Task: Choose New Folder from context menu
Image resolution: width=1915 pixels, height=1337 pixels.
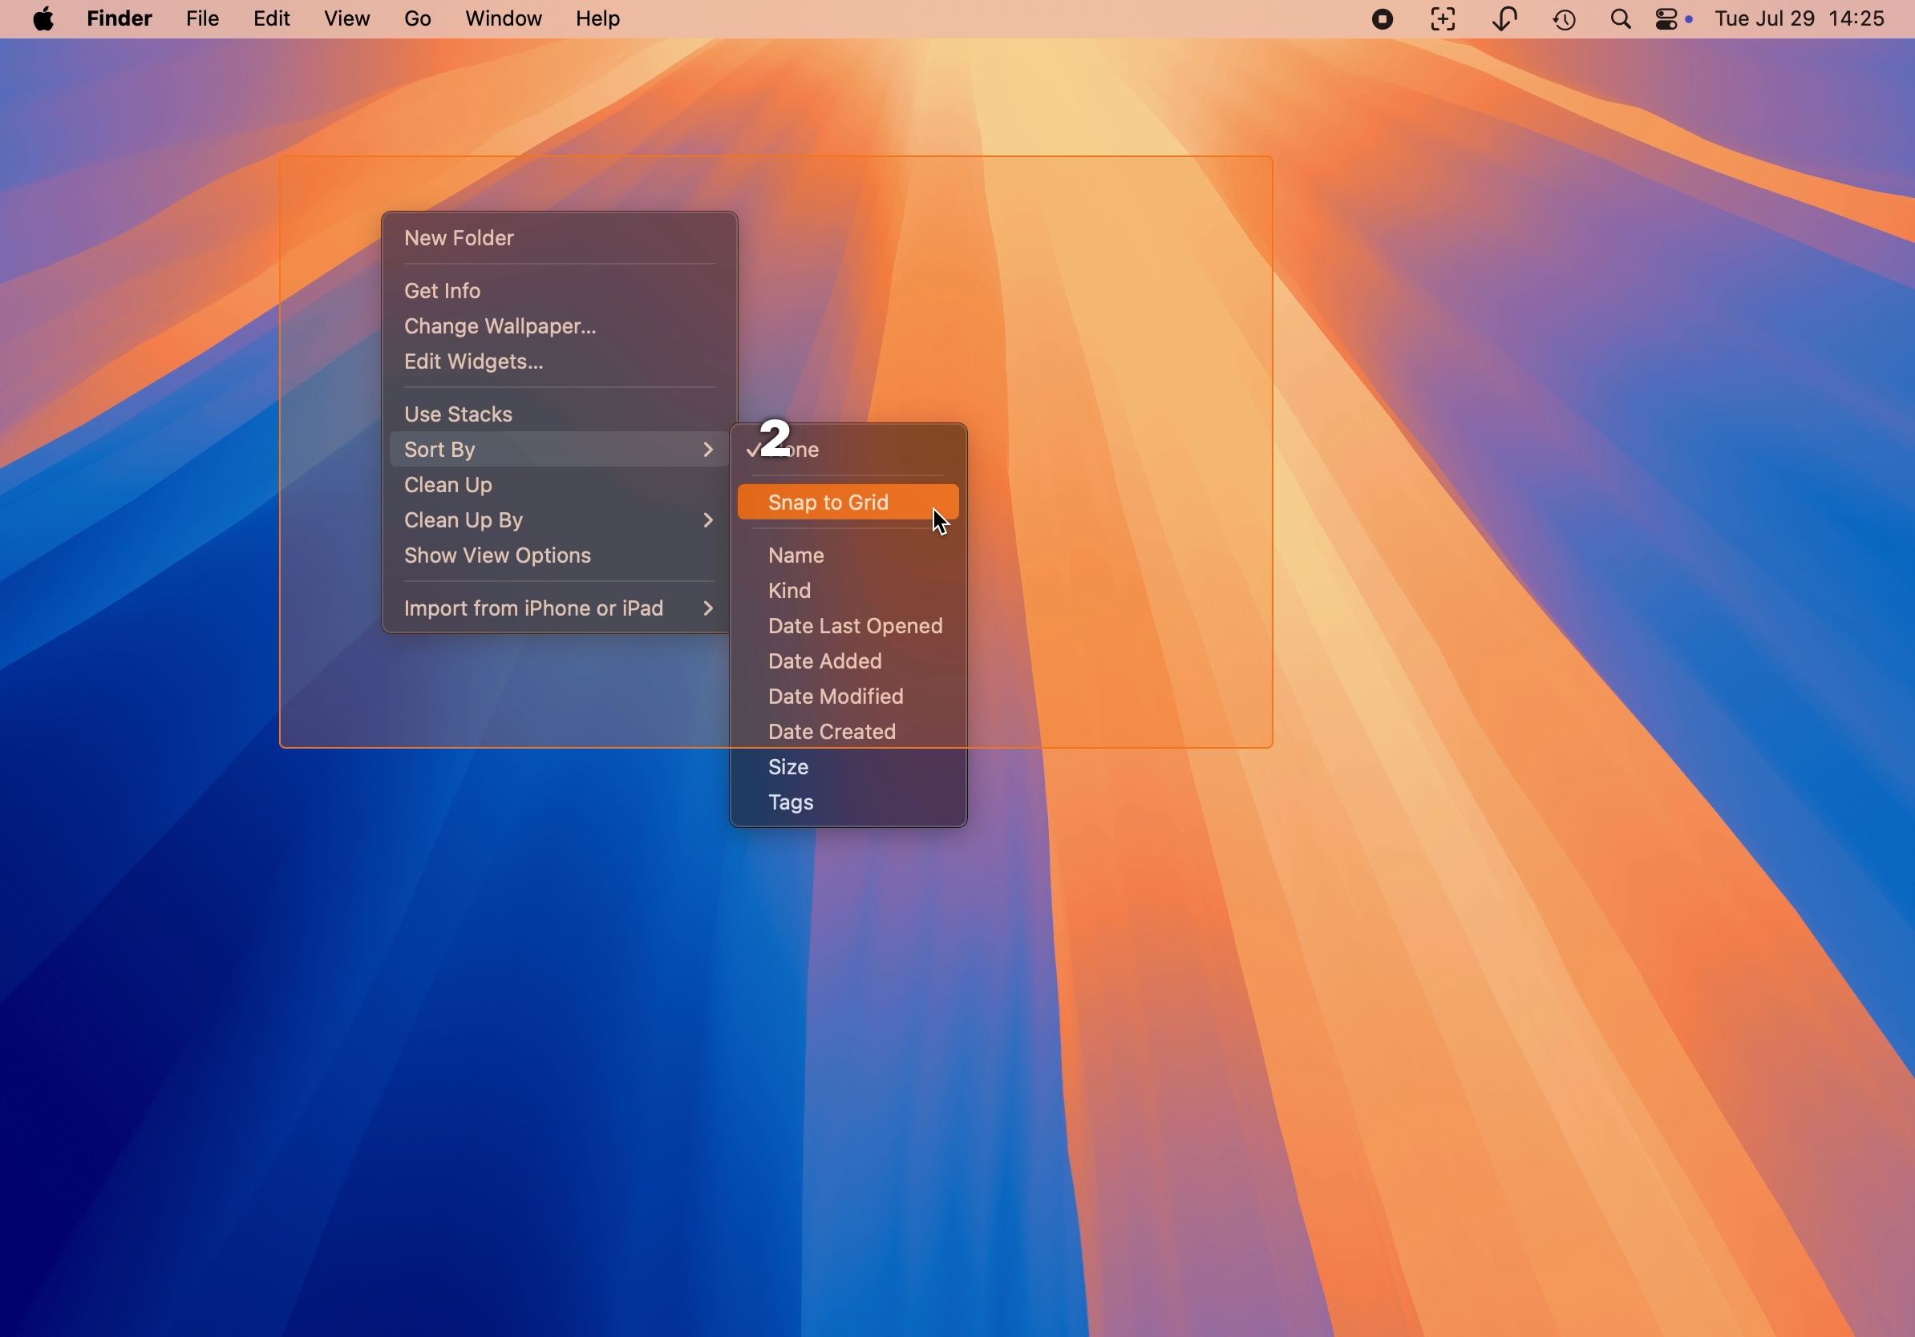Action: pos(460,238)
